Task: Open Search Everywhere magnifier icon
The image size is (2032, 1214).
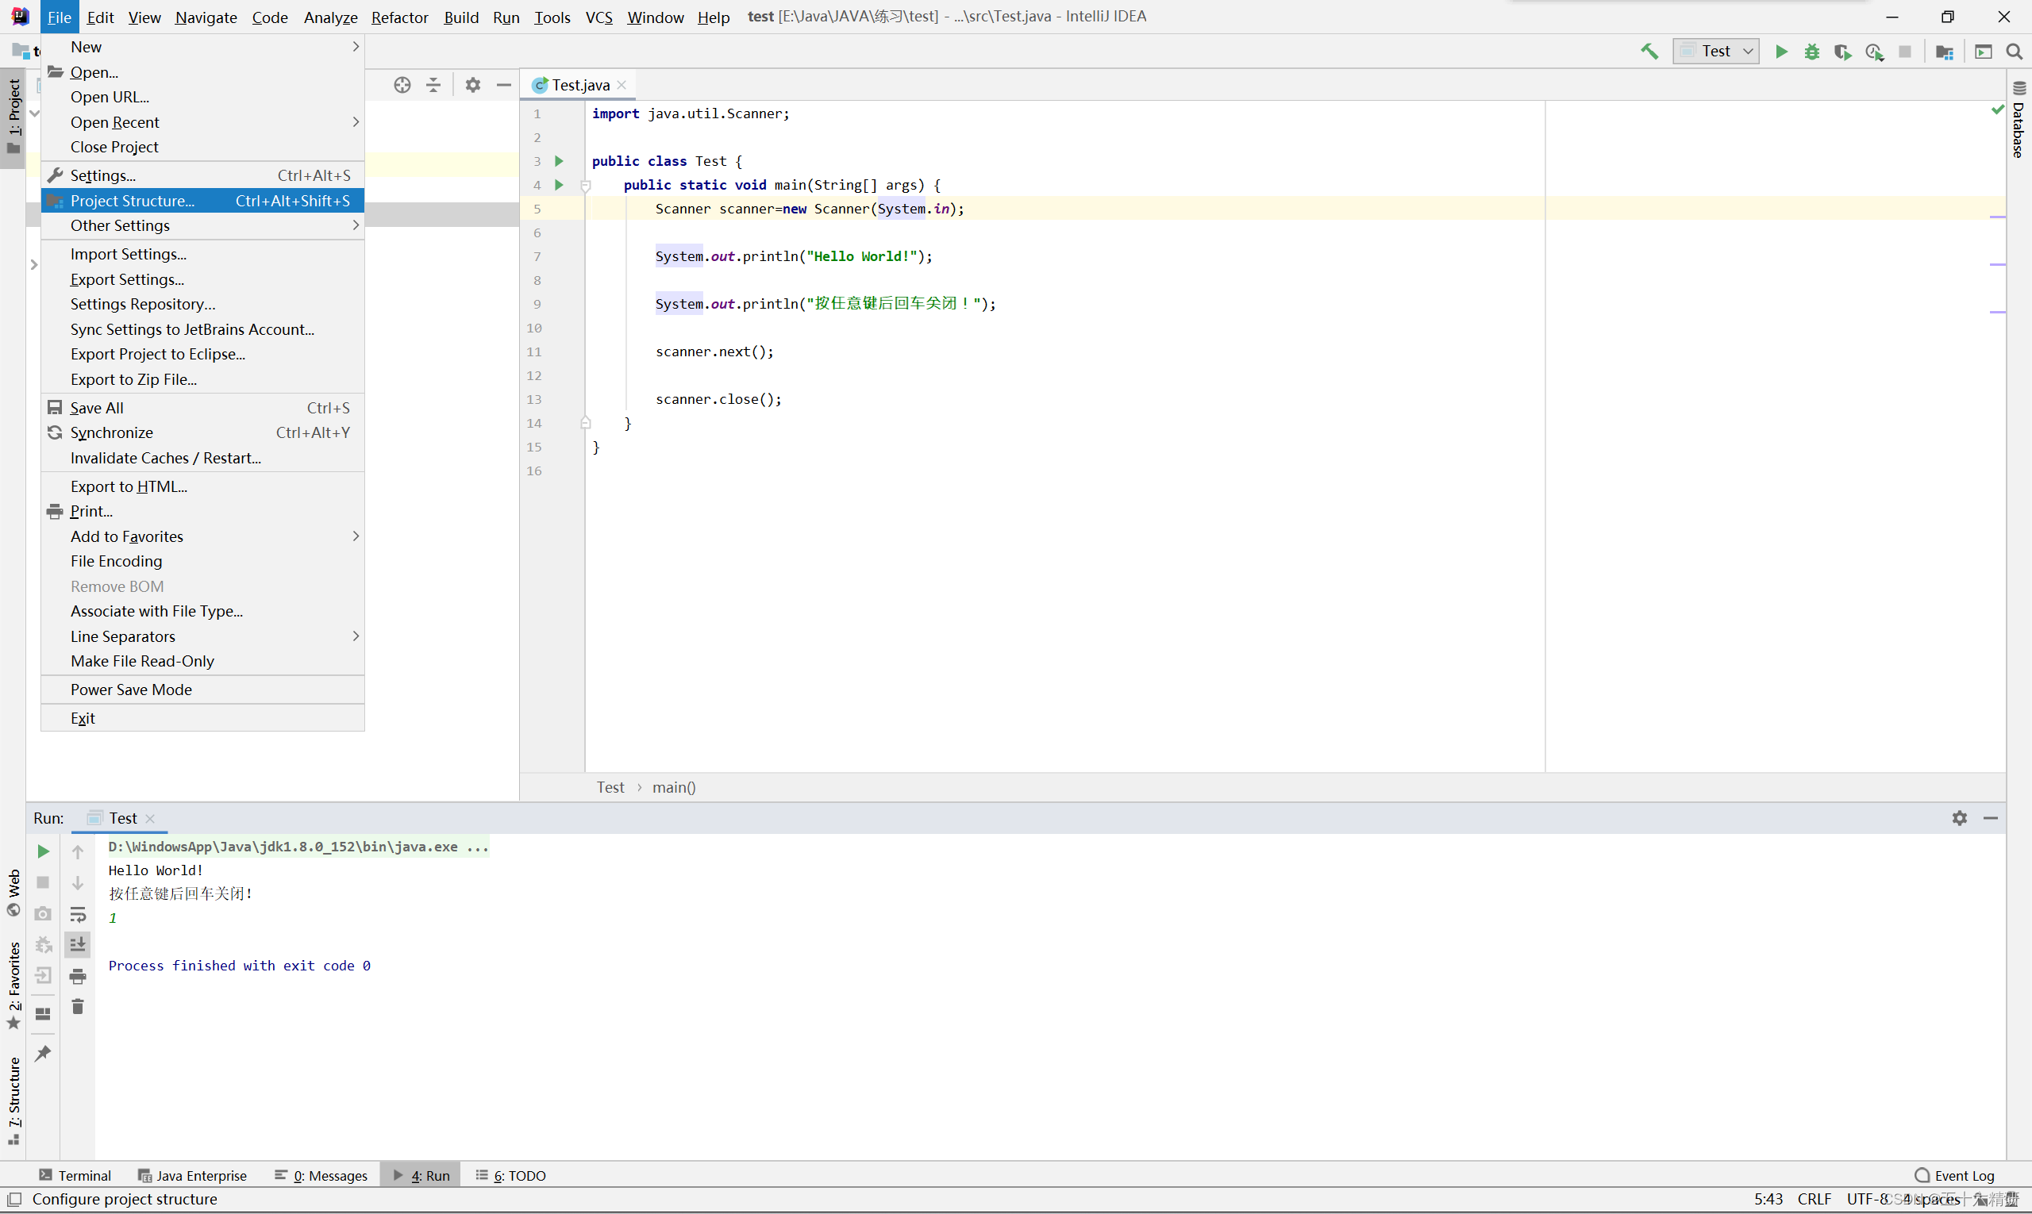Action: pos(2014,52)
